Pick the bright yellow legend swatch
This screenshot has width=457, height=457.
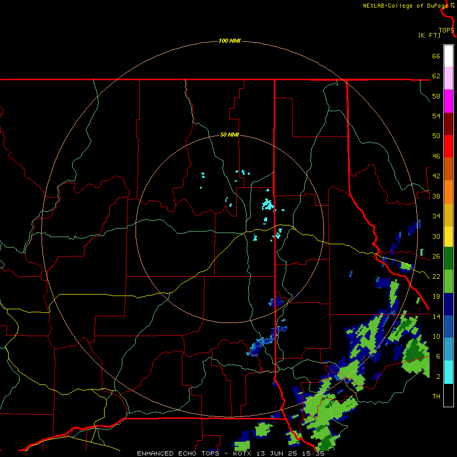[x=448, y=237]
